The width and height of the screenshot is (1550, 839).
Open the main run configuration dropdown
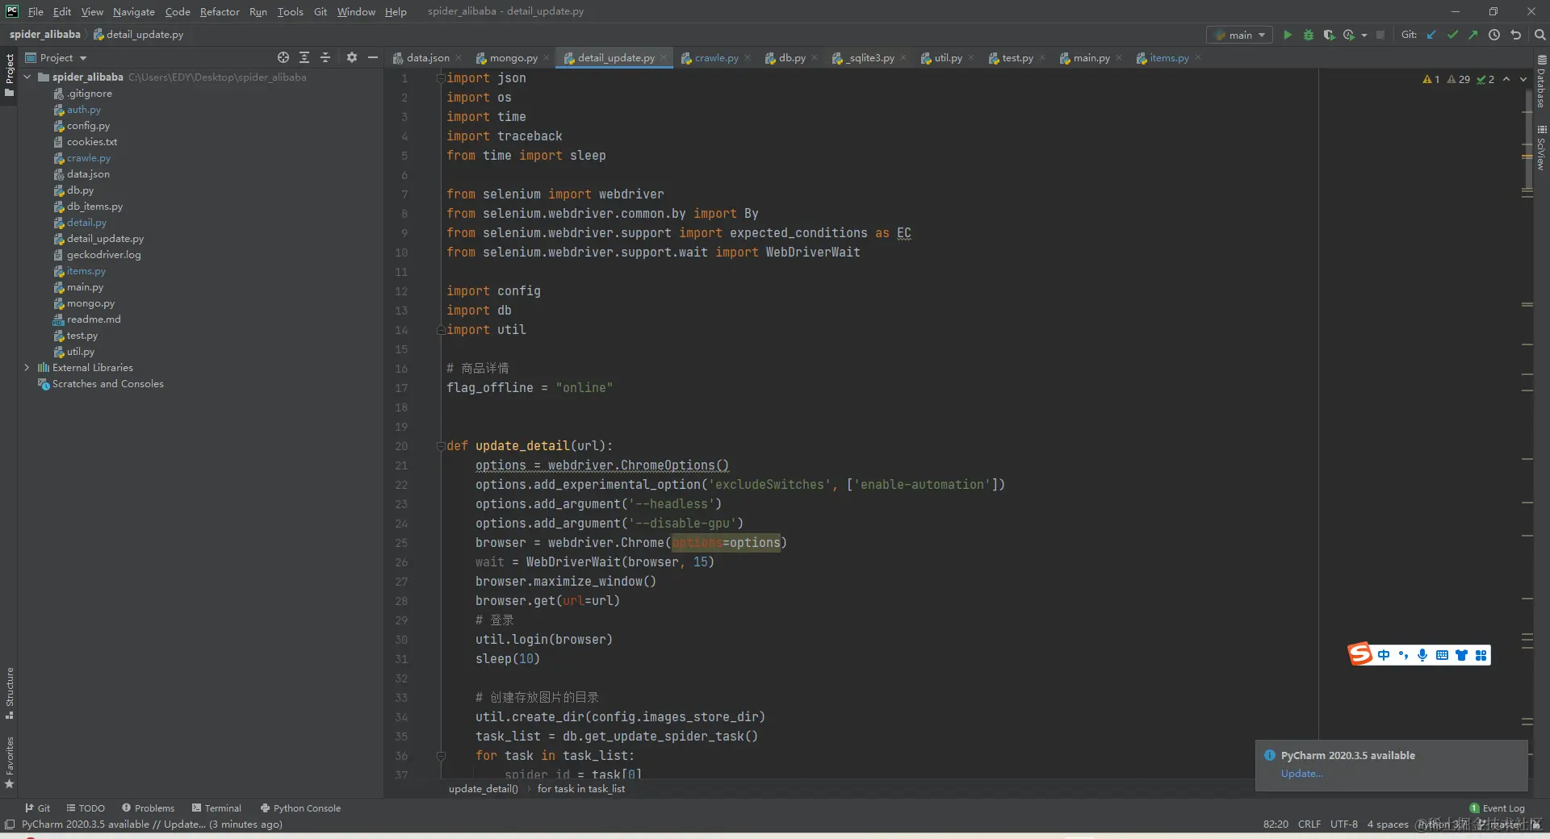1239,35
